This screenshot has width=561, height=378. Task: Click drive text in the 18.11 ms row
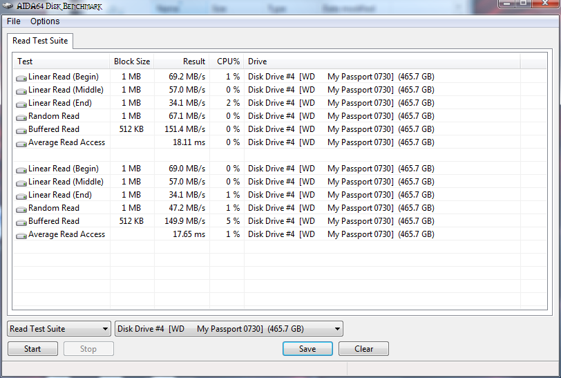[x=341, y=142]
